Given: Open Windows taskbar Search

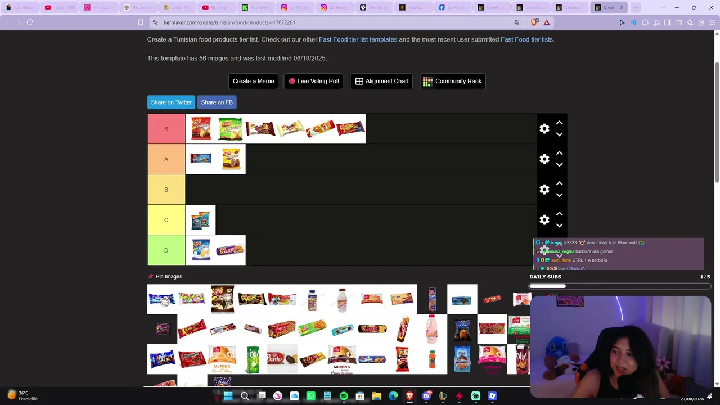Looking at the screenshot, I should (x=245, y=396).
